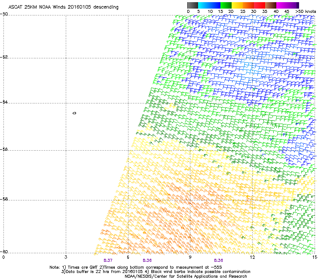Screen dimensions: 318x279
Task: Click the purple time stamp below longitude 10
Action: coord(218,261)
